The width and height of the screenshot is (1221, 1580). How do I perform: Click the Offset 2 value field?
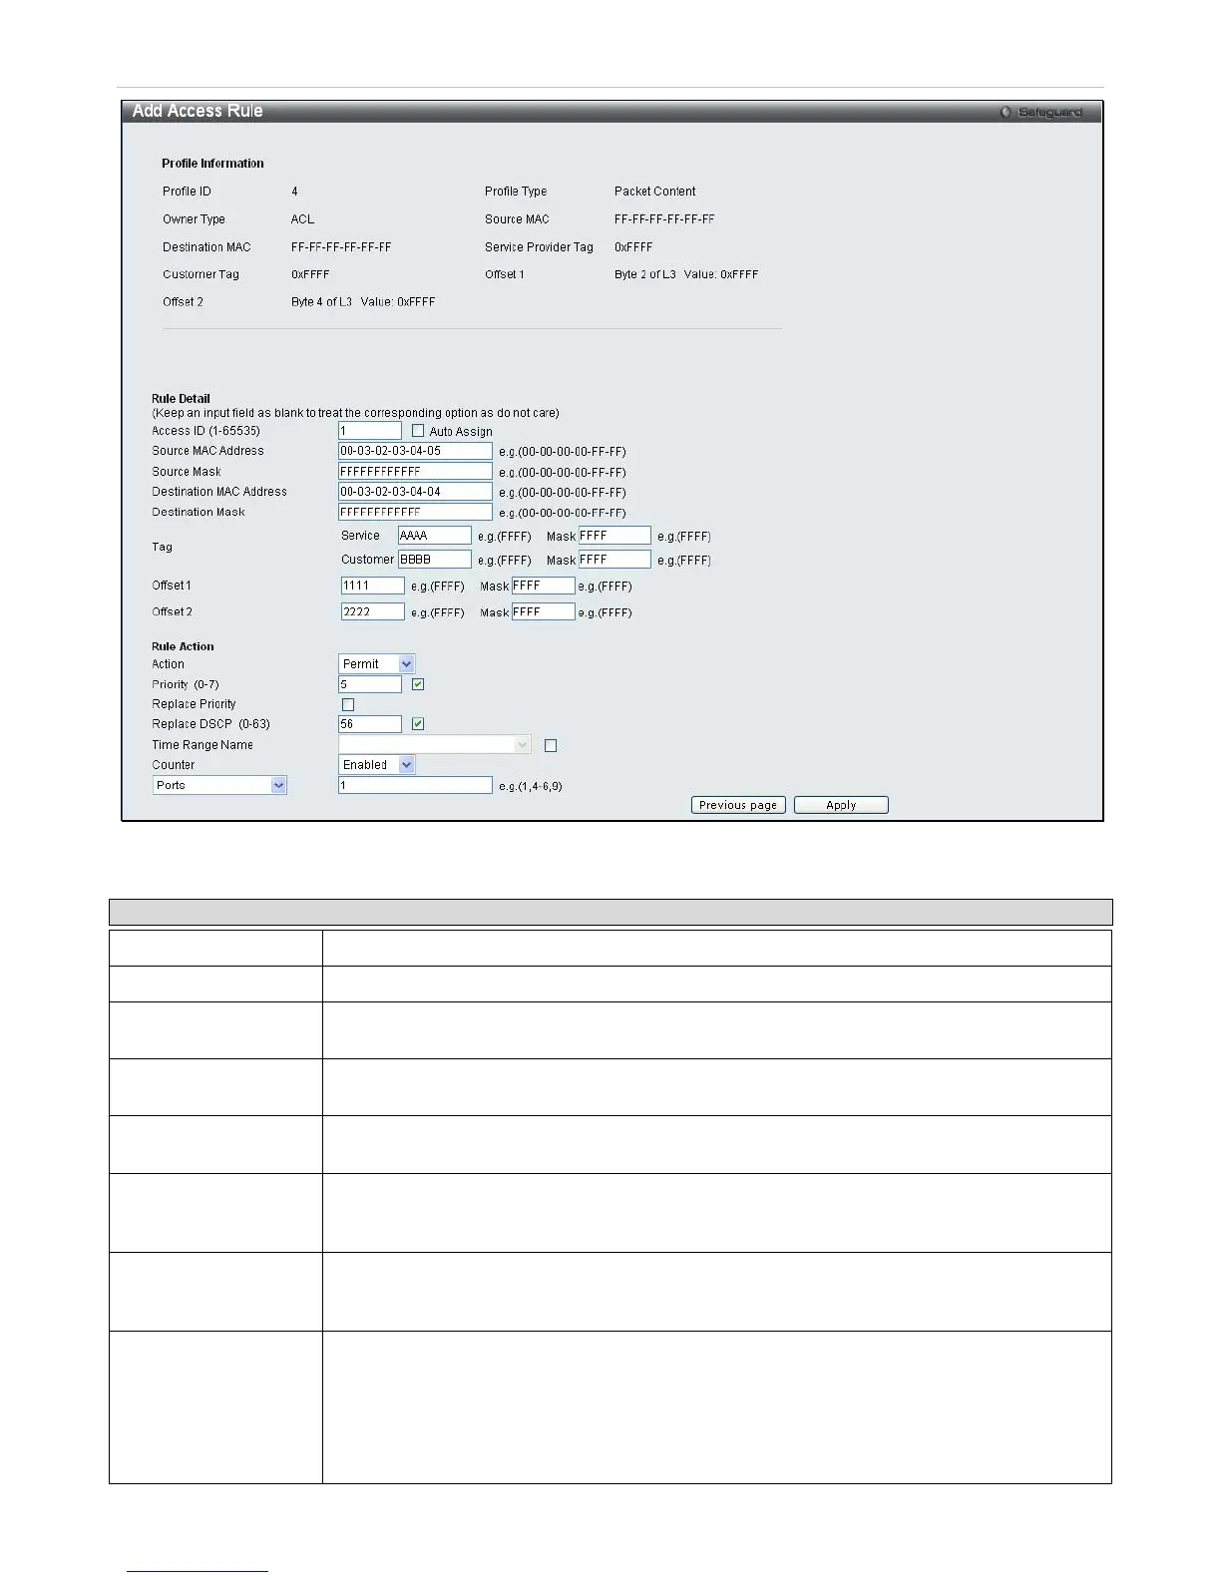click(373, 611)
